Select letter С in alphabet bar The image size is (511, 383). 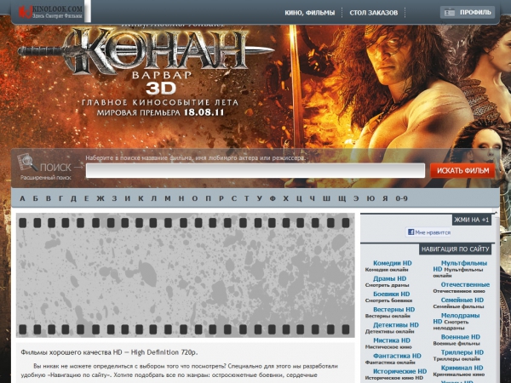click(x=234, y=198)
